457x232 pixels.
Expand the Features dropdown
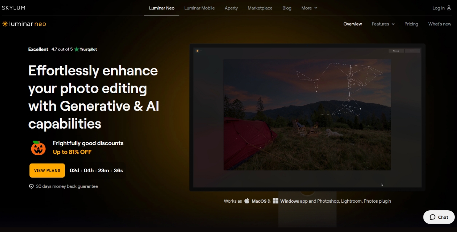(383, 24)
